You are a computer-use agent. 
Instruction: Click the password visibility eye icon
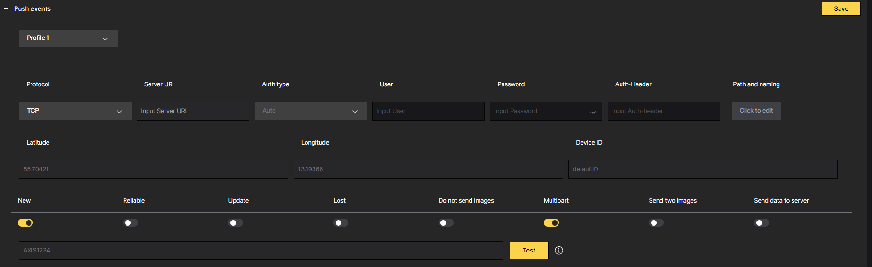(593, 112)
